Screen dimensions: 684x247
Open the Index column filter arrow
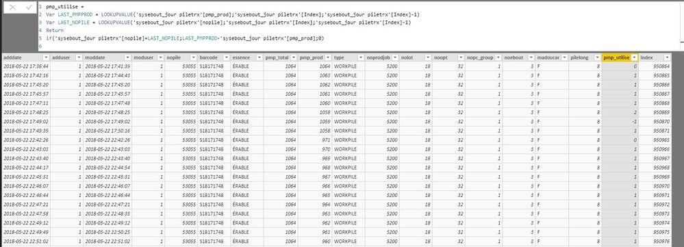pyautogui.click(x=667, y=57)
